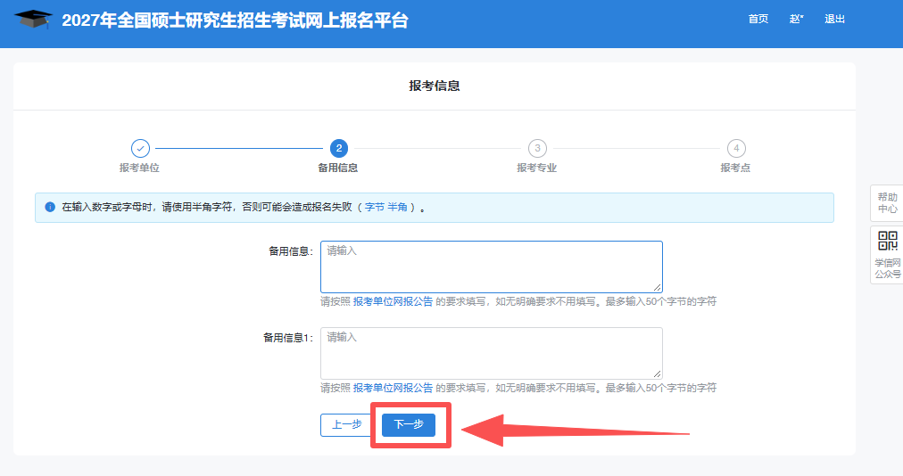Image resolution: width=903 pixels, height=476 pixels.
Task: Click the 报考专业 step label
Action: [x=537, y=168]
